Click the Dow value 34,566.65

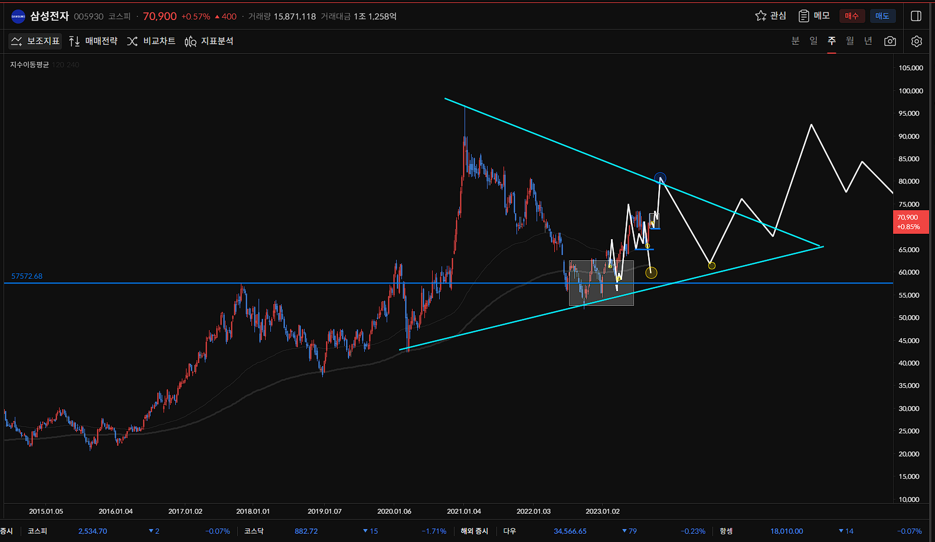click(570, 531)
